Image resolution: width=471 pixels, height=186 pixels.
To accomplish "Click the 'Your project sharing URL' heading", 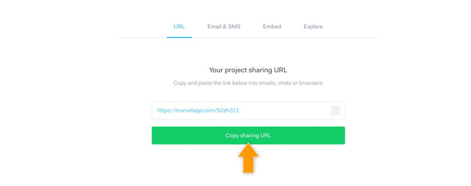I will click(248, 70).
